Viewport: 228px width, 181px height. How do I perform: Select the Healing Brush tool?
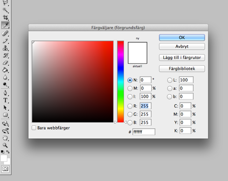pos(5,33)
